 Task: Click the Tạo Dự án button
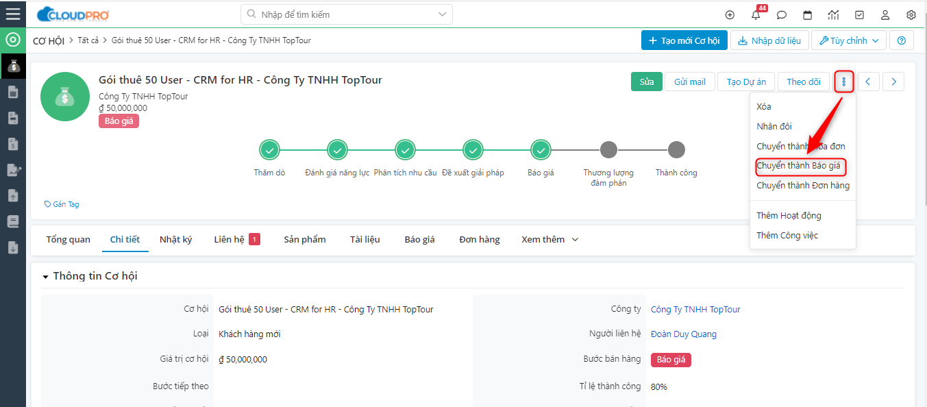pos(746,82)
